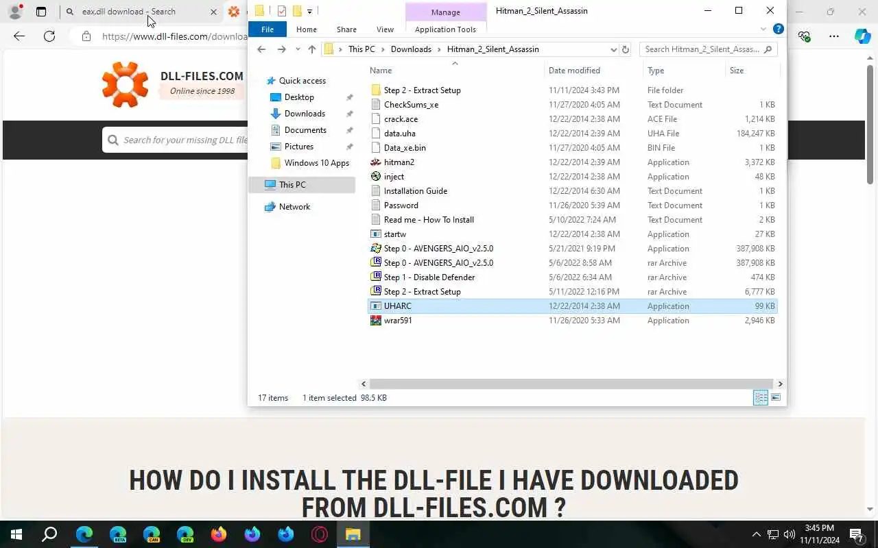The width and height of the screenshot is (878, 548).
Task: Select the wrar591 installer icon
Action: coord(375,321)
